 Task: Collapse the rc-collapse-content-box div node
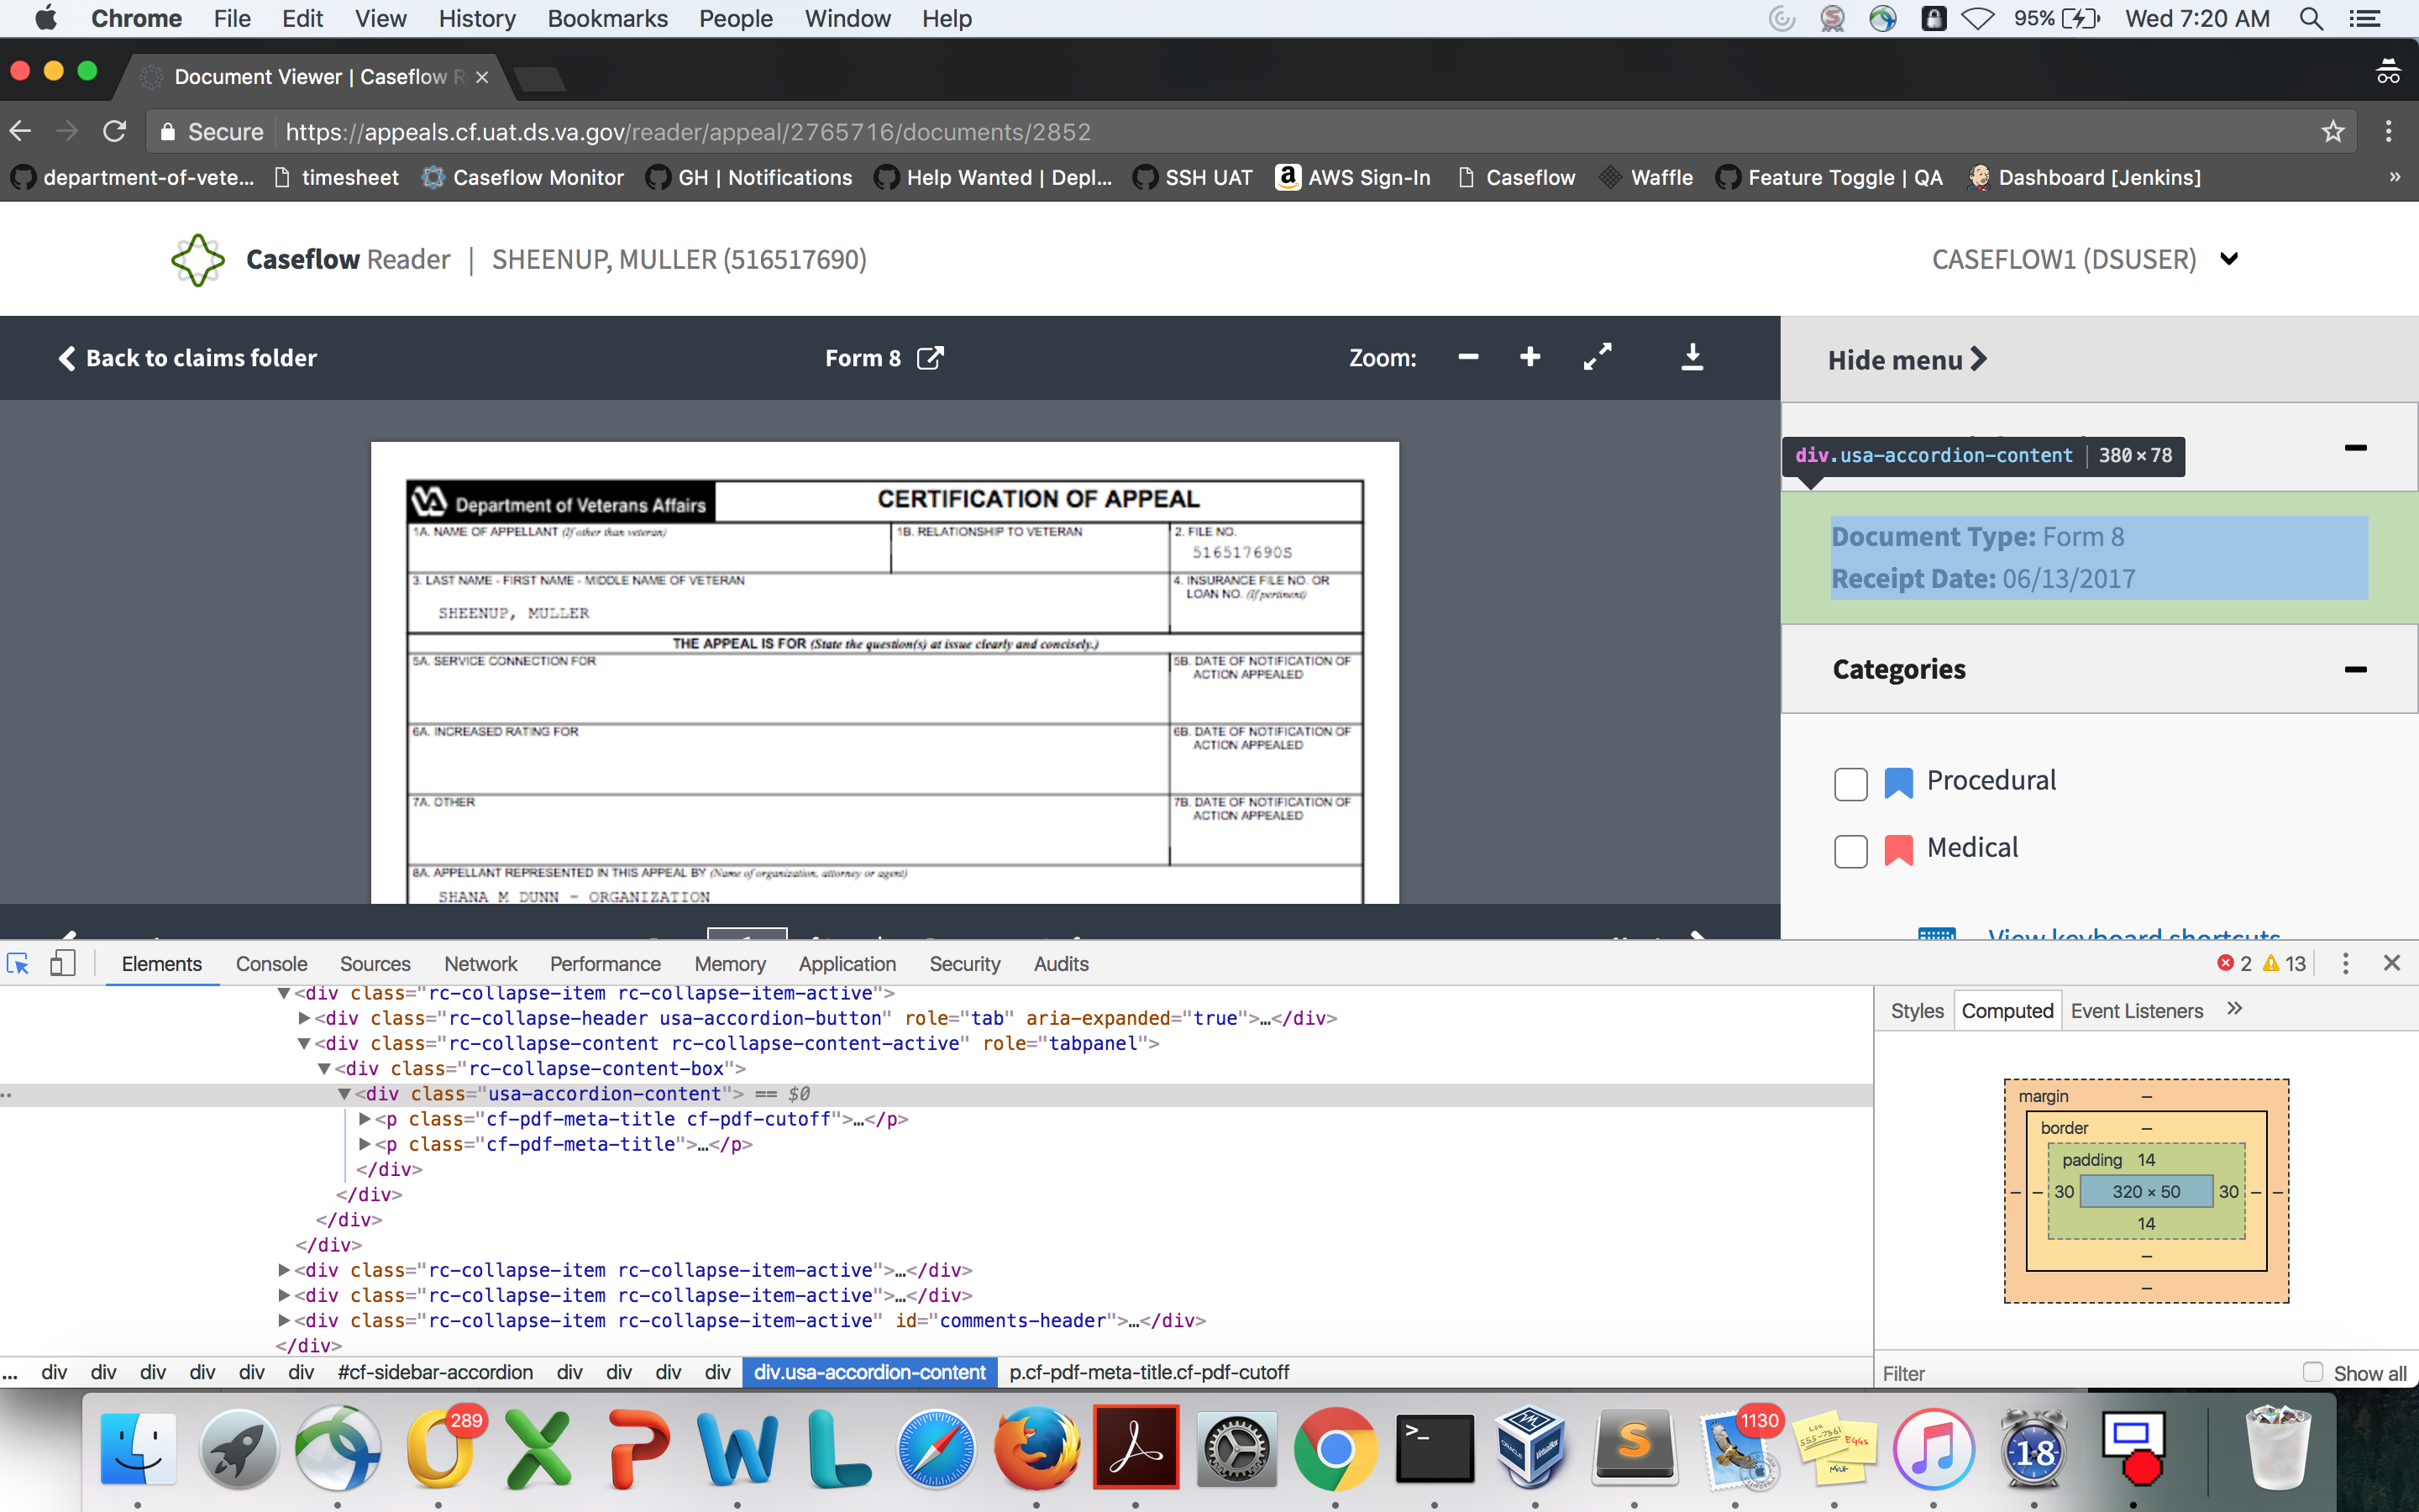tap(324, 1068)
